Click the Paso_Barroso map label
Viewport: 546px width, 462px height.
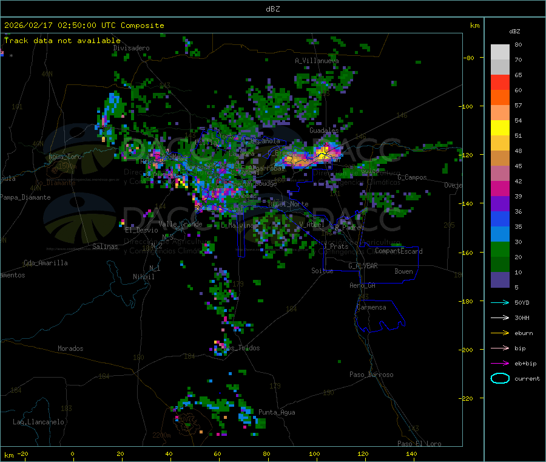371,375
